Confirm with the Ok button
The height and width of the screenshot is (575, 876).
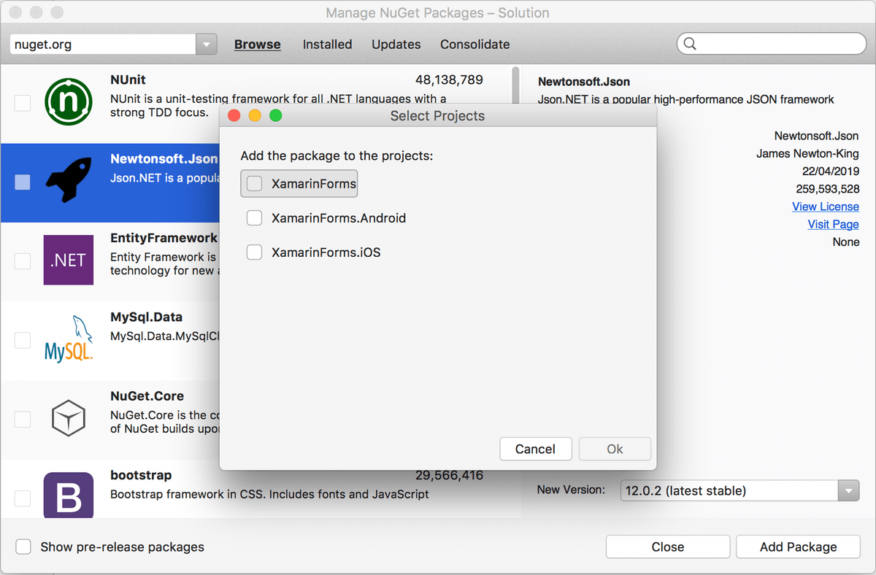point(615,449)
